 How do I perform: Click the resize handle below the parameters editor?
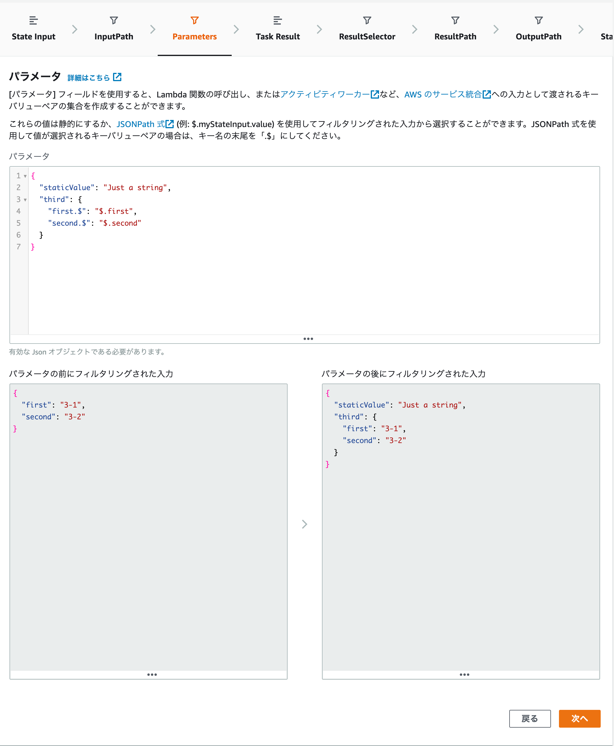pos(308,339)
